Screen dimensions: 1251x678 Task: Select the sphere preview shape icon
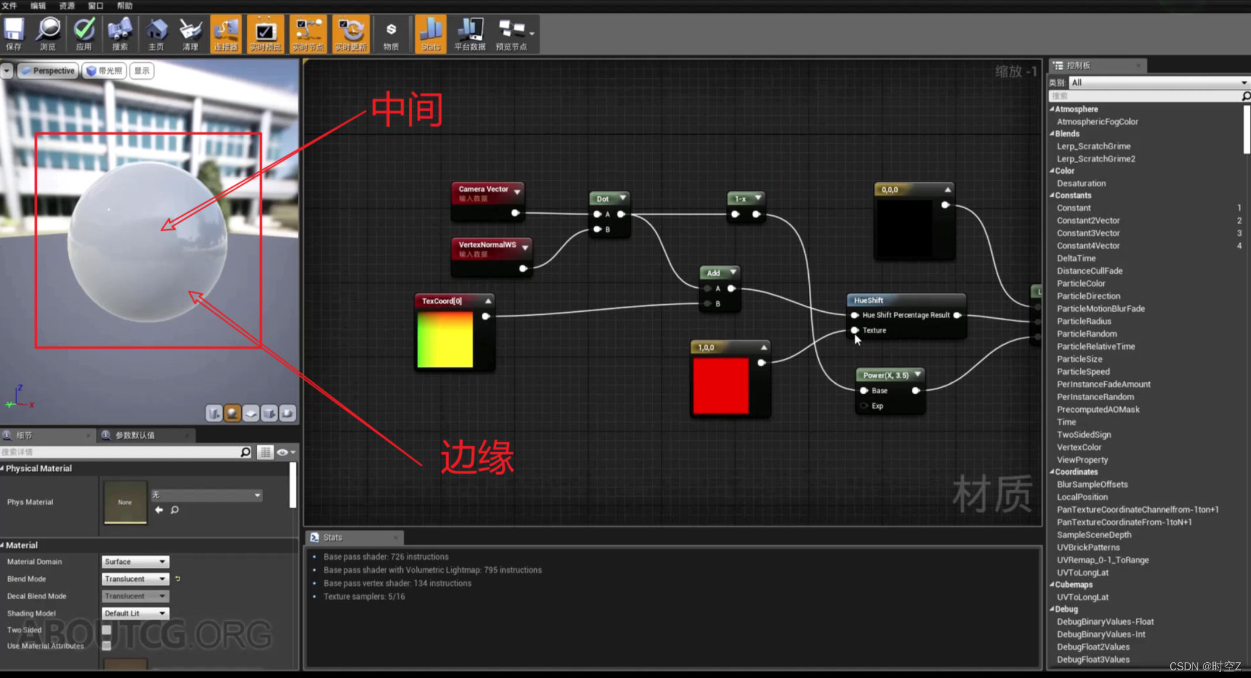[x=232, y=414]
